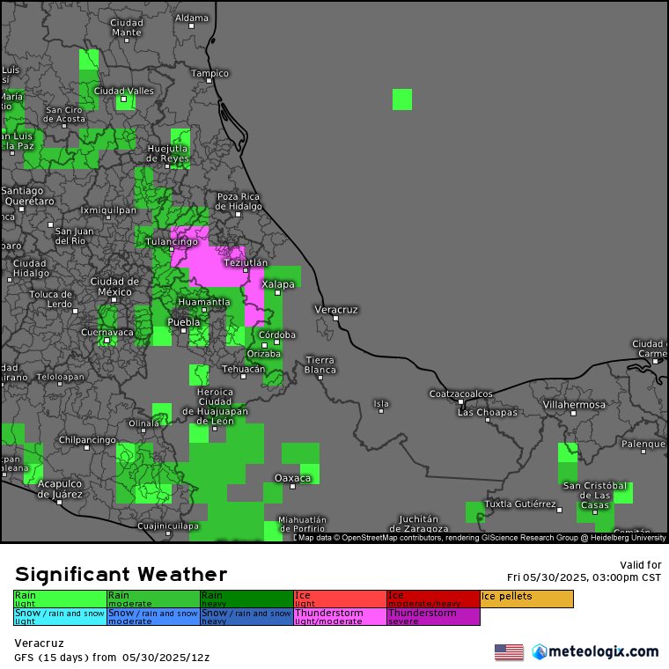
Task: Click the San Ciro de Acosta label
Action: tap(64, 114)
